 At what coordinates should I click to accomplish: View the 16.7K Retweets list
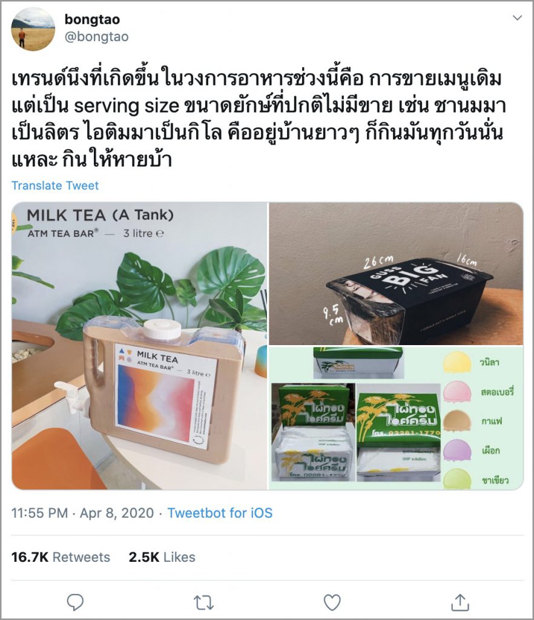61,557
